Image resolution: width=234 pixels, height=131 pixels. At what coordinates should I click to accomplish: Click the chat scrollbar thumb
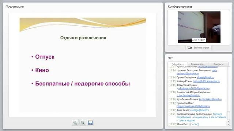pyautogui.click(x=228, y=115)
